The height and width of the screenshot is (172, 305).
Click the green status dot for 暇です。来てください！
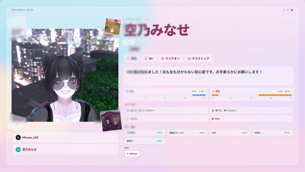(213, 111)
